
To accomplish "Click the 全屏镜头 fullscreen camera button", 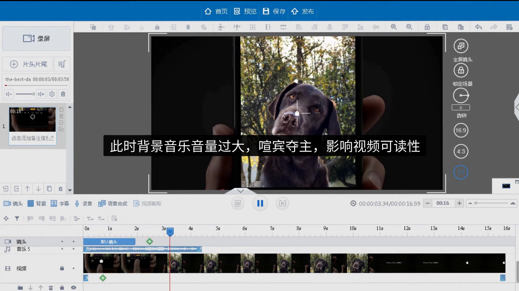I will (x=461, y=46).
